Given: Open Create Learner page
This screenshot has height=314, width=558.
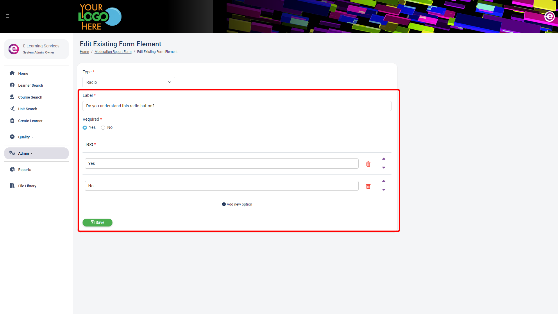Looking at the screenshot, I should click(30, 121).
